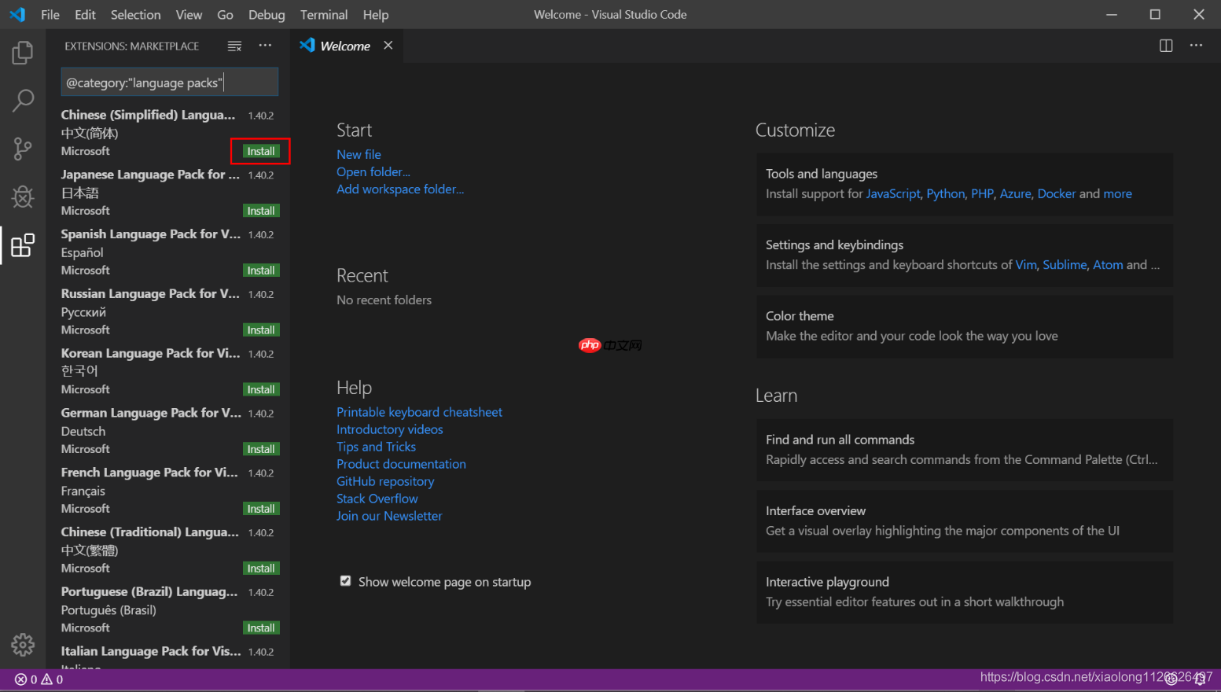Open the Explorer view in the activity bar

22,52
